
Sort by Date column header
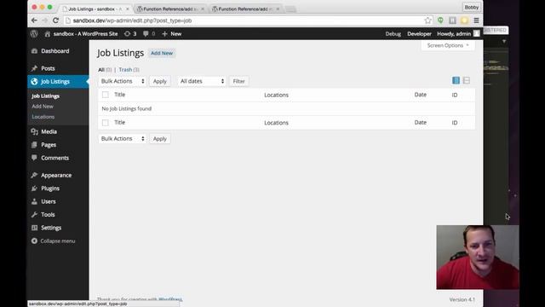pyautogui.click(x=420, y=95)
